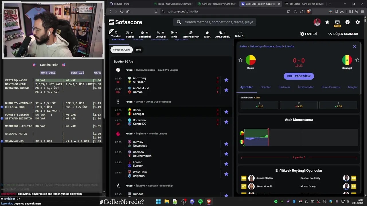
Task: Toggle favorite star for Benin vs Senegal row
Action: 226,112
